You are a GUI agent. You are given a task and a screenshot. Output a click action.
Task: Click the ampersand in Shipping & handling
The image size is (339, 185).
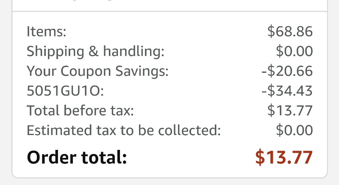pyautogui.click(x=93, y=51)
